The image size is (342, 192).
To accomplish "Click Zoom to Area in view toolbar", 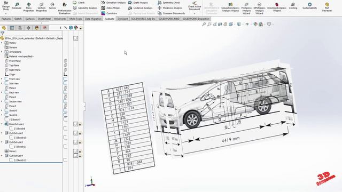I will click(x=209, y=24).
